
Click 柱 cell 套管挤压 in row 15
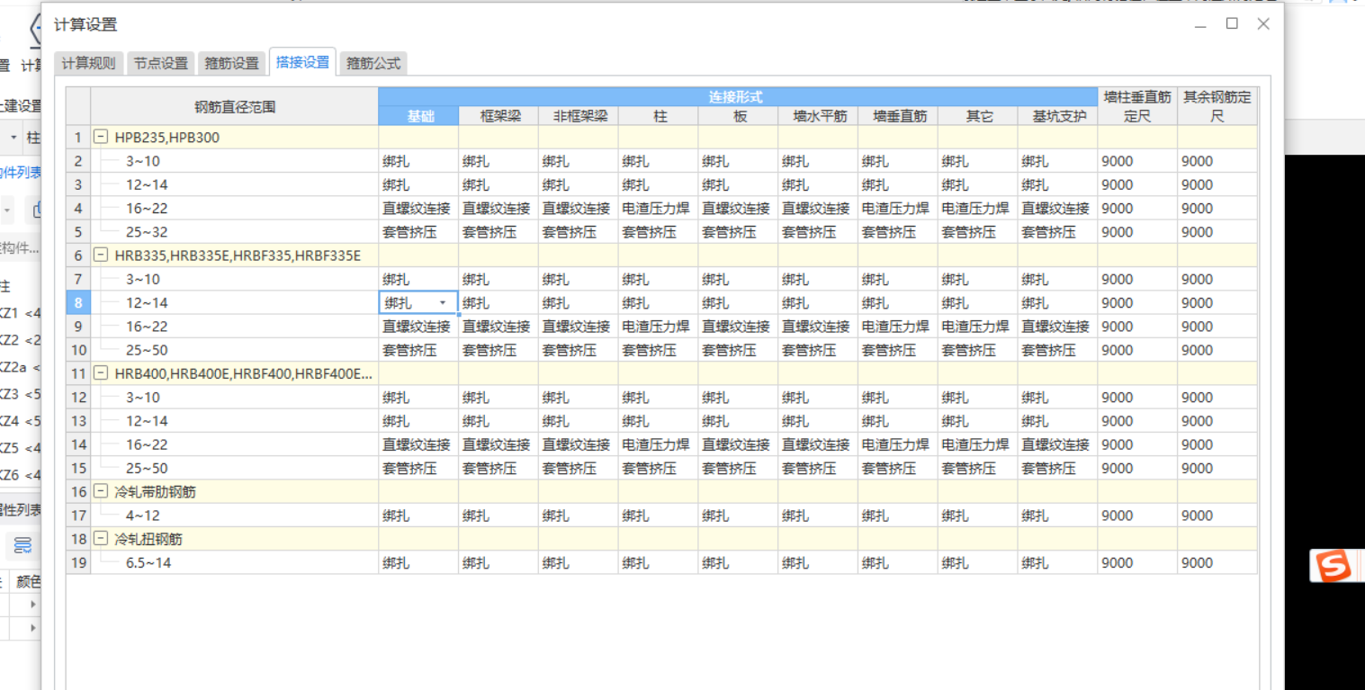[658, 468]
